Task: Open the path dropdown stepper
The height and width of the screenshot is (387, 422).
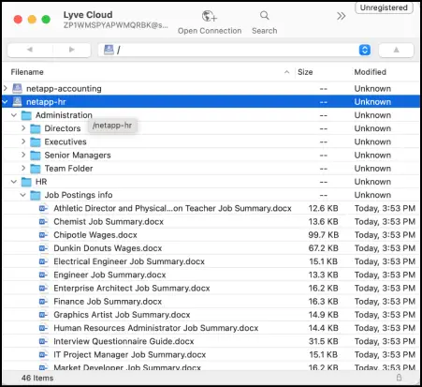Action: (365, 50)
